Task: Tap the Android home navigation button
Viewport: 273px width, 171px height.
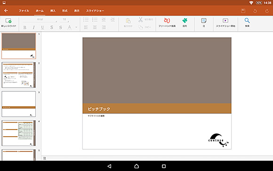Action: tap(136, 166)
